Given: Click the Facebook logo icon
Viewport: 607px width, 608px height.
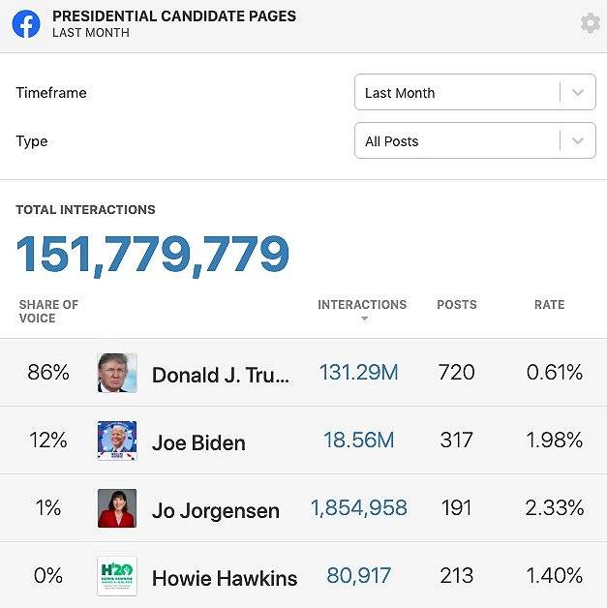Looking at the screenshot, I should pos(26,23).
